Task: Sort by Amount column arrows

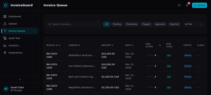Action: [112, 45]
